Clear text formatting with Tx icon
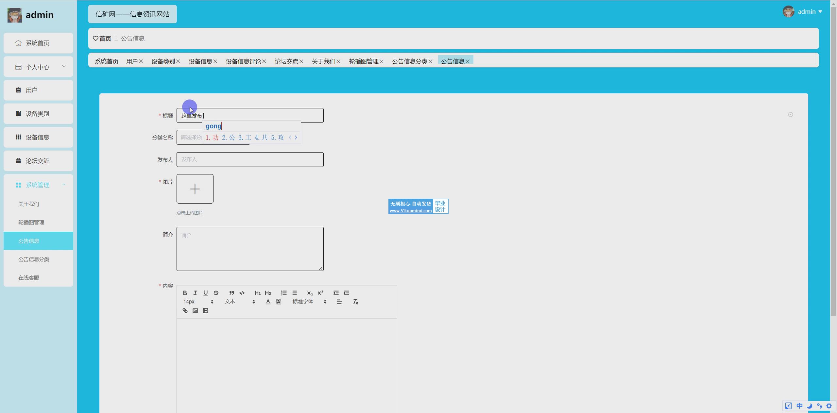The image size is (837, 413). click(x=355, y=302)
